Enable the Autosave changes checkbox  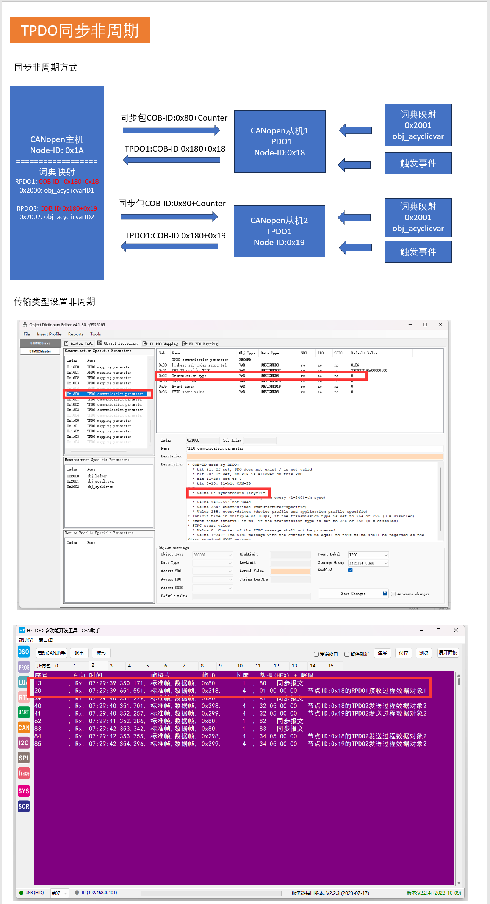pos(393,594)
